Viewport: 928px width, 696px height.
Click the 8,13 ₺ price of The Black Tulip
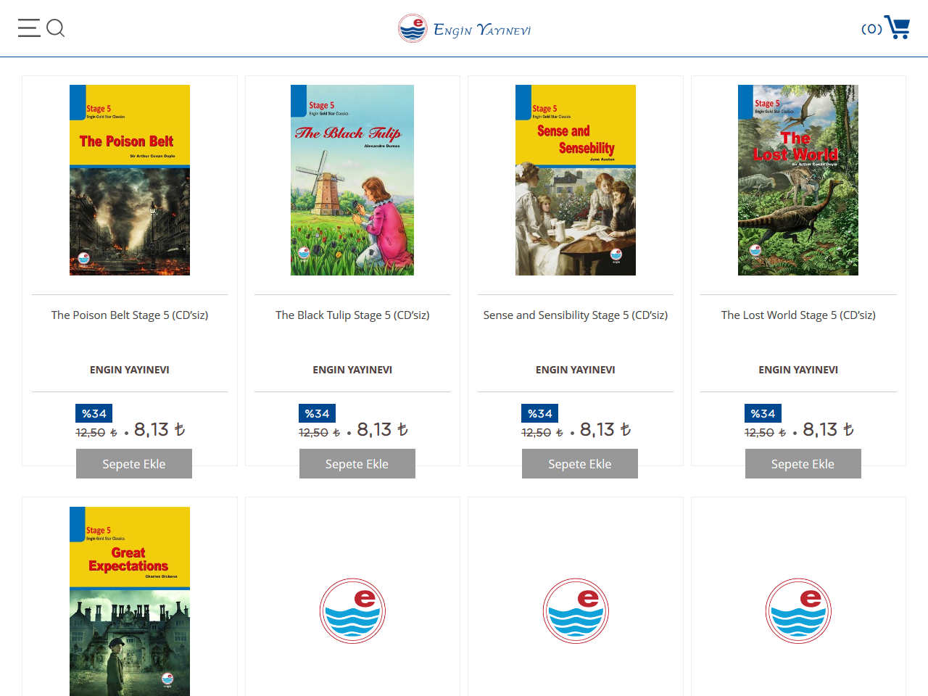[x=383, y=430]
